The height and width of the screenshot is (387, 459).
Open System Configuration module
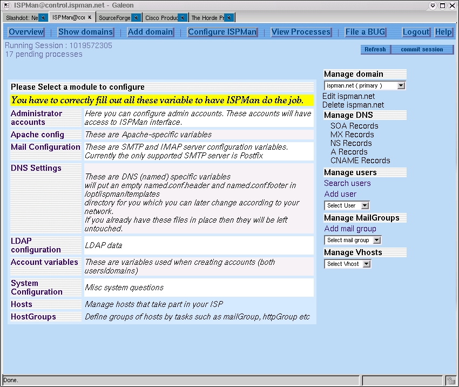tap(37, 288)
